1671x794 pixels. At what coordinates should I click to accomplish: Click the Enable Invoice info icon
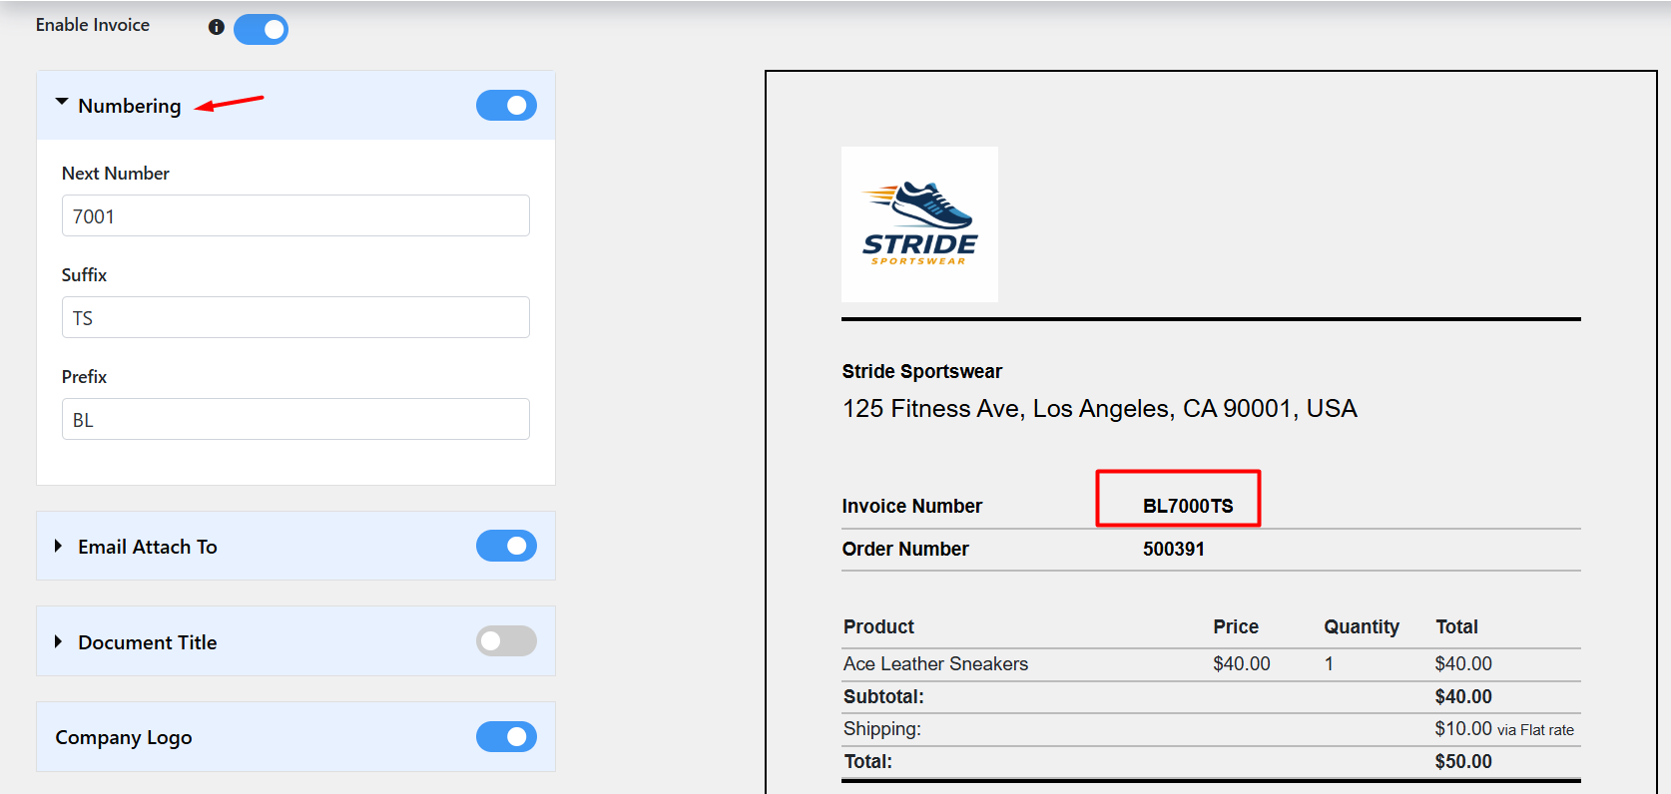coord(216,27)
